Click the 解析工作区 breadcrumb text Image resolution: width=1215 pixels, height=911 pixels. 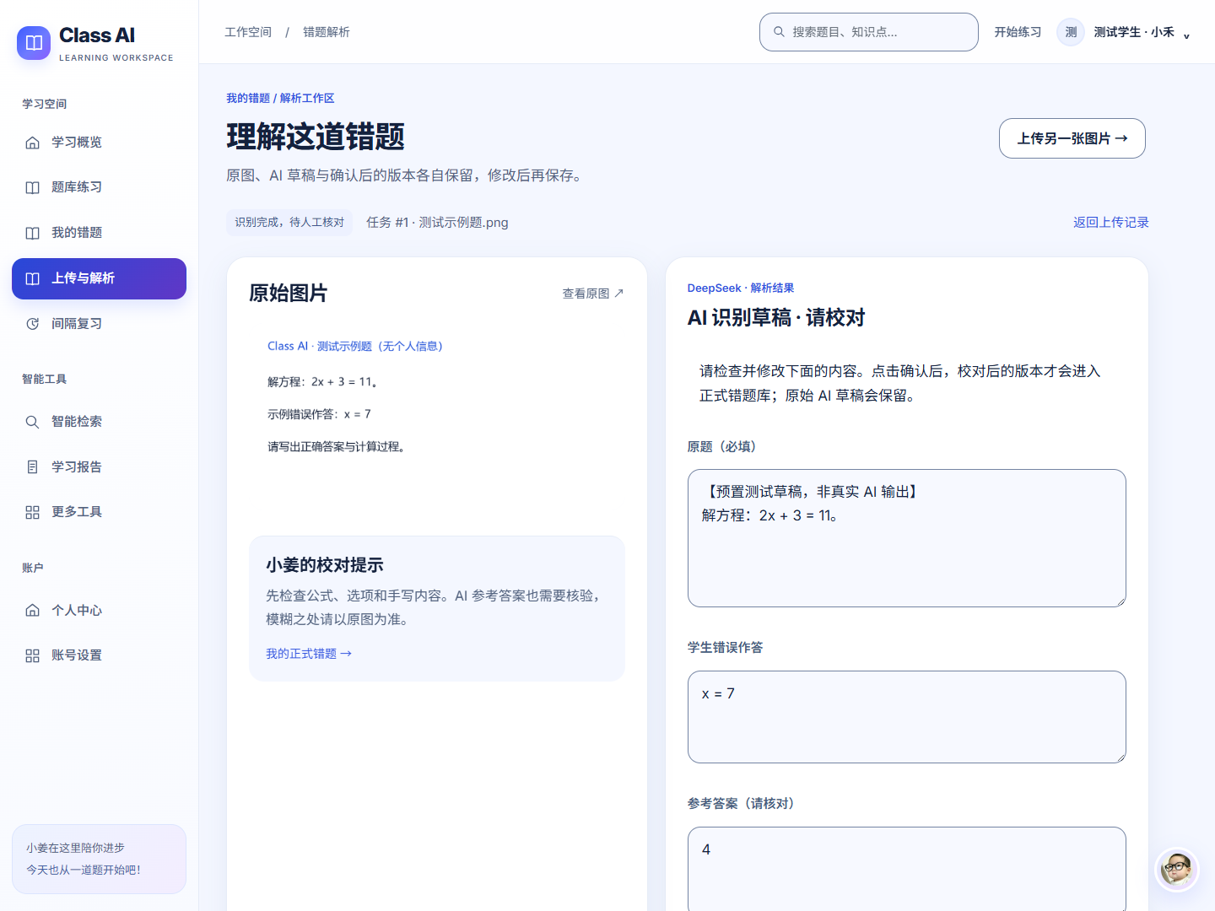coord(307,99)
